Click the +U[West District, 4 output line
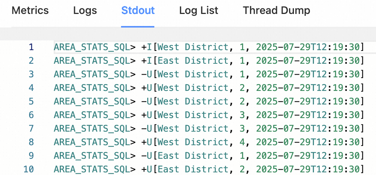The image size is (376, 175). coord(209,142)
